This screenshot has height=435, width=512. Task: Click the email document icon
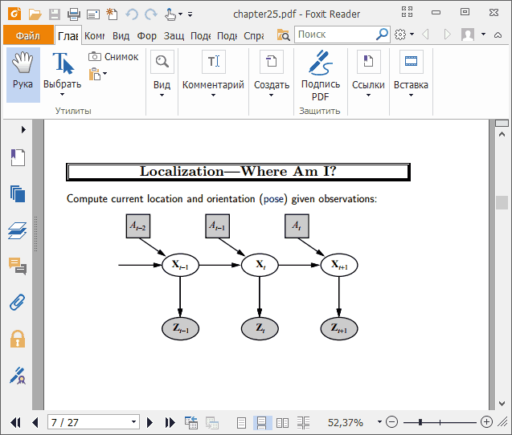coord(93,14)
